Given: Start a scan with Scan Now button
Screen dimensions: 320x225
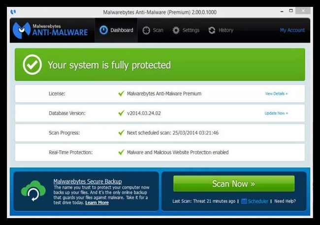Looking at the screenshot, I should [x=234, y=184].
